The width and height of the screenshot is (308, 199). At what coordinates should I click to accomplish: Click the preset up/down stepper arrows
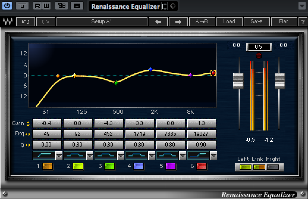point(165,6)
